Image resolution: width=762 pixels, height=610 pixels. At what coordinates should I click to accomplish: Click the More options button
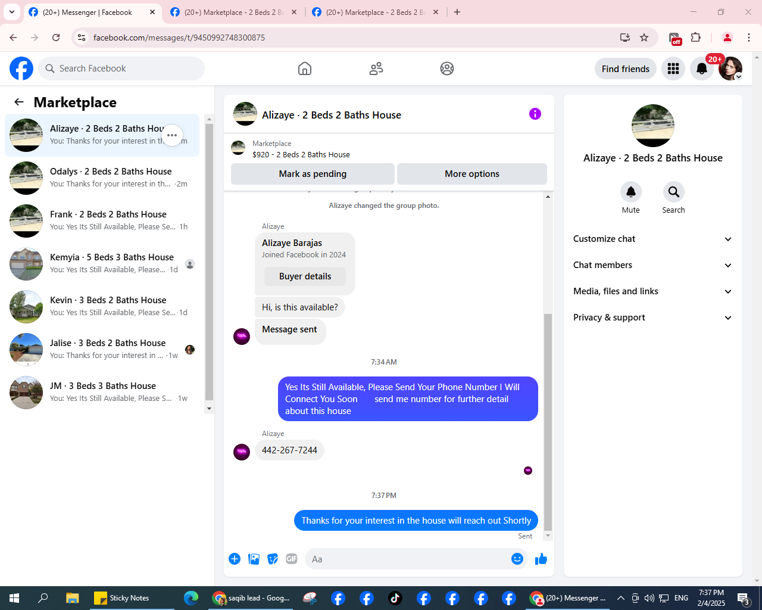[472, 174]
